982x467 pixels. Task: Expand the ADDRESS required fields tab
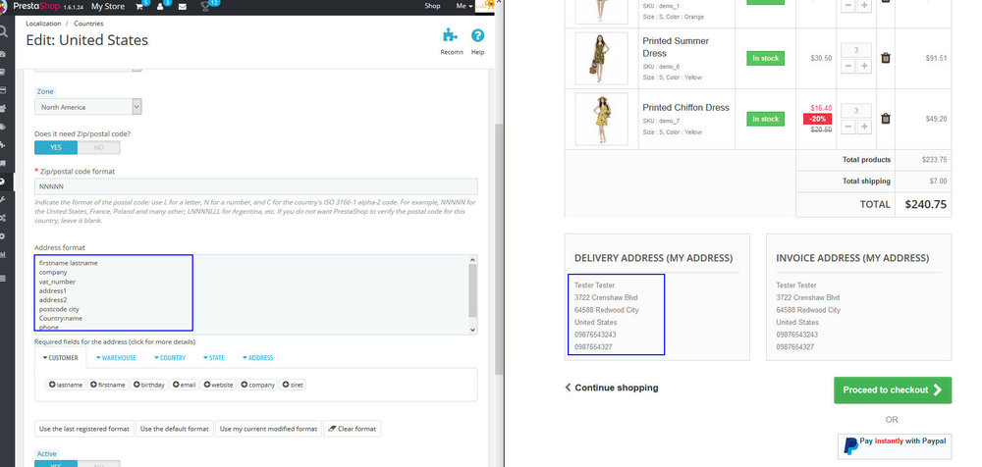click(x=257, y=358)
